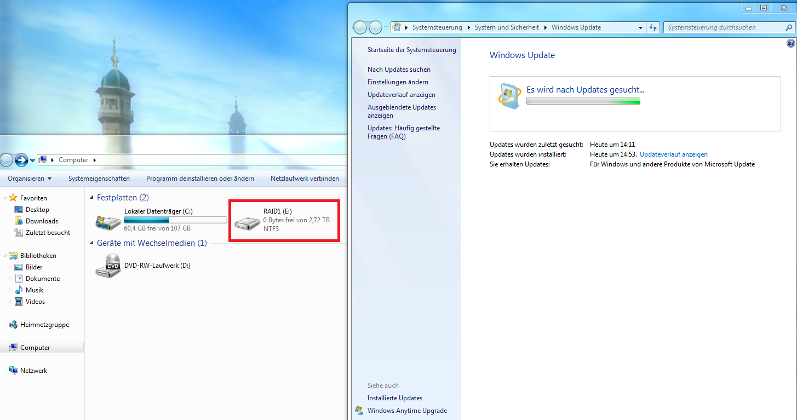
Task: Open the DVD-RW-Laufwerk (D:) icon
Action: 108,266
